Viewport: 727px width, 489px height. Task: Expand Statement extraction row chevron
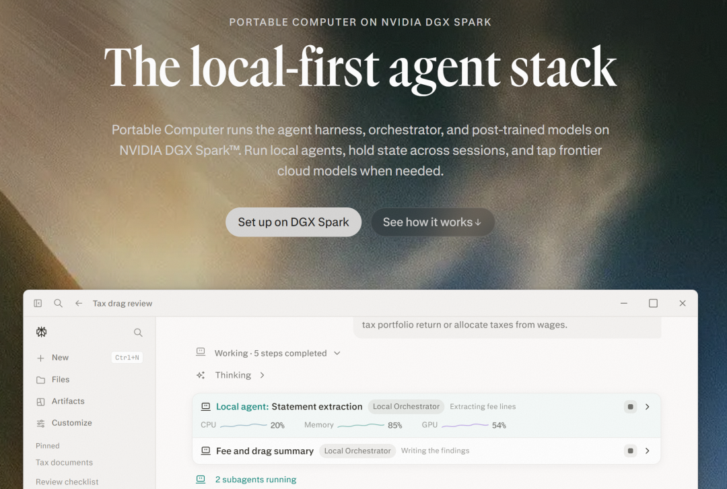point(648,407)
